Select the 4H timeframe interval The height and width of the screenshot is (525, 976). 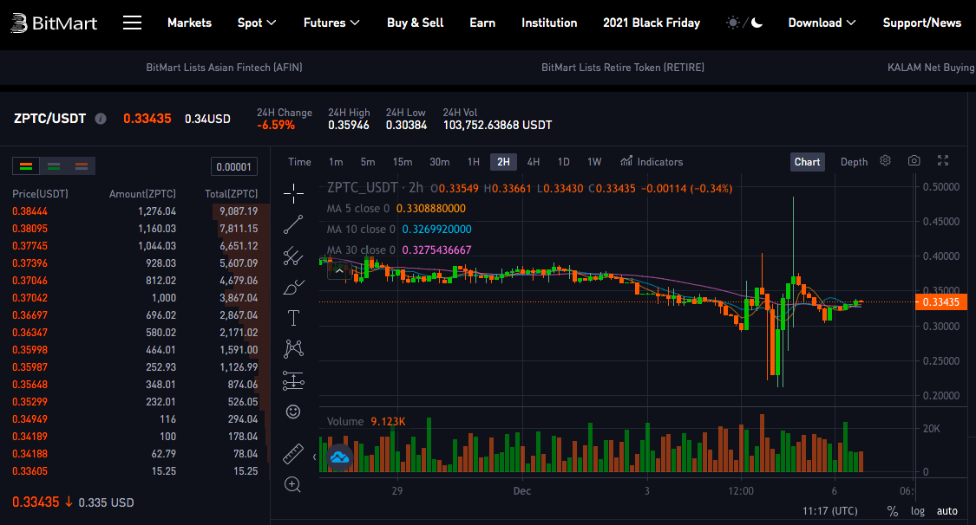[534, 162]
